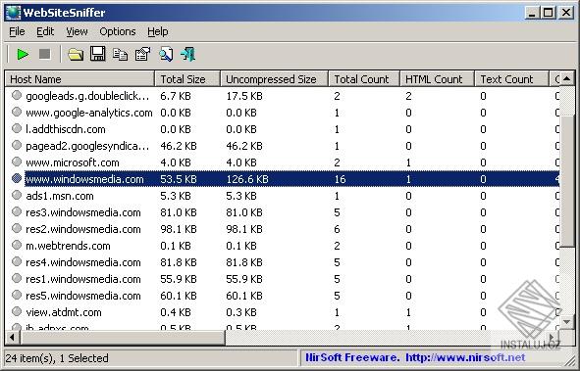Open the Edit menu

[45, 31]
